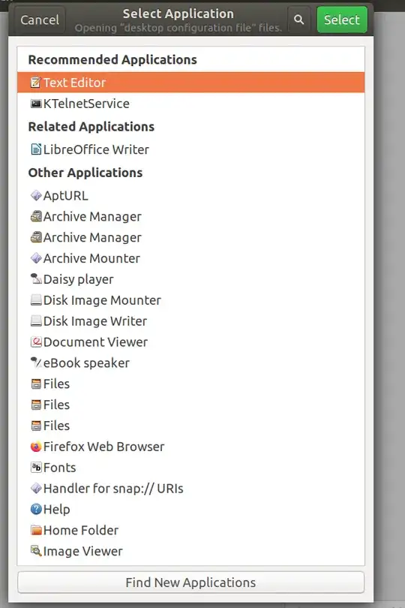
Task: Click the search magnifier icon in header
Action: coord(298,20)
